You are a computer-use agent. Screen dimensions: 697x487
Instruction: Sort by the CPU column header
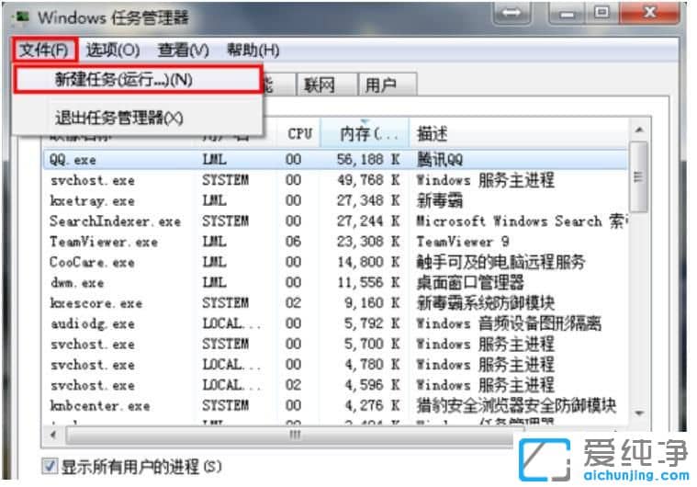click(x=299, y=133)
